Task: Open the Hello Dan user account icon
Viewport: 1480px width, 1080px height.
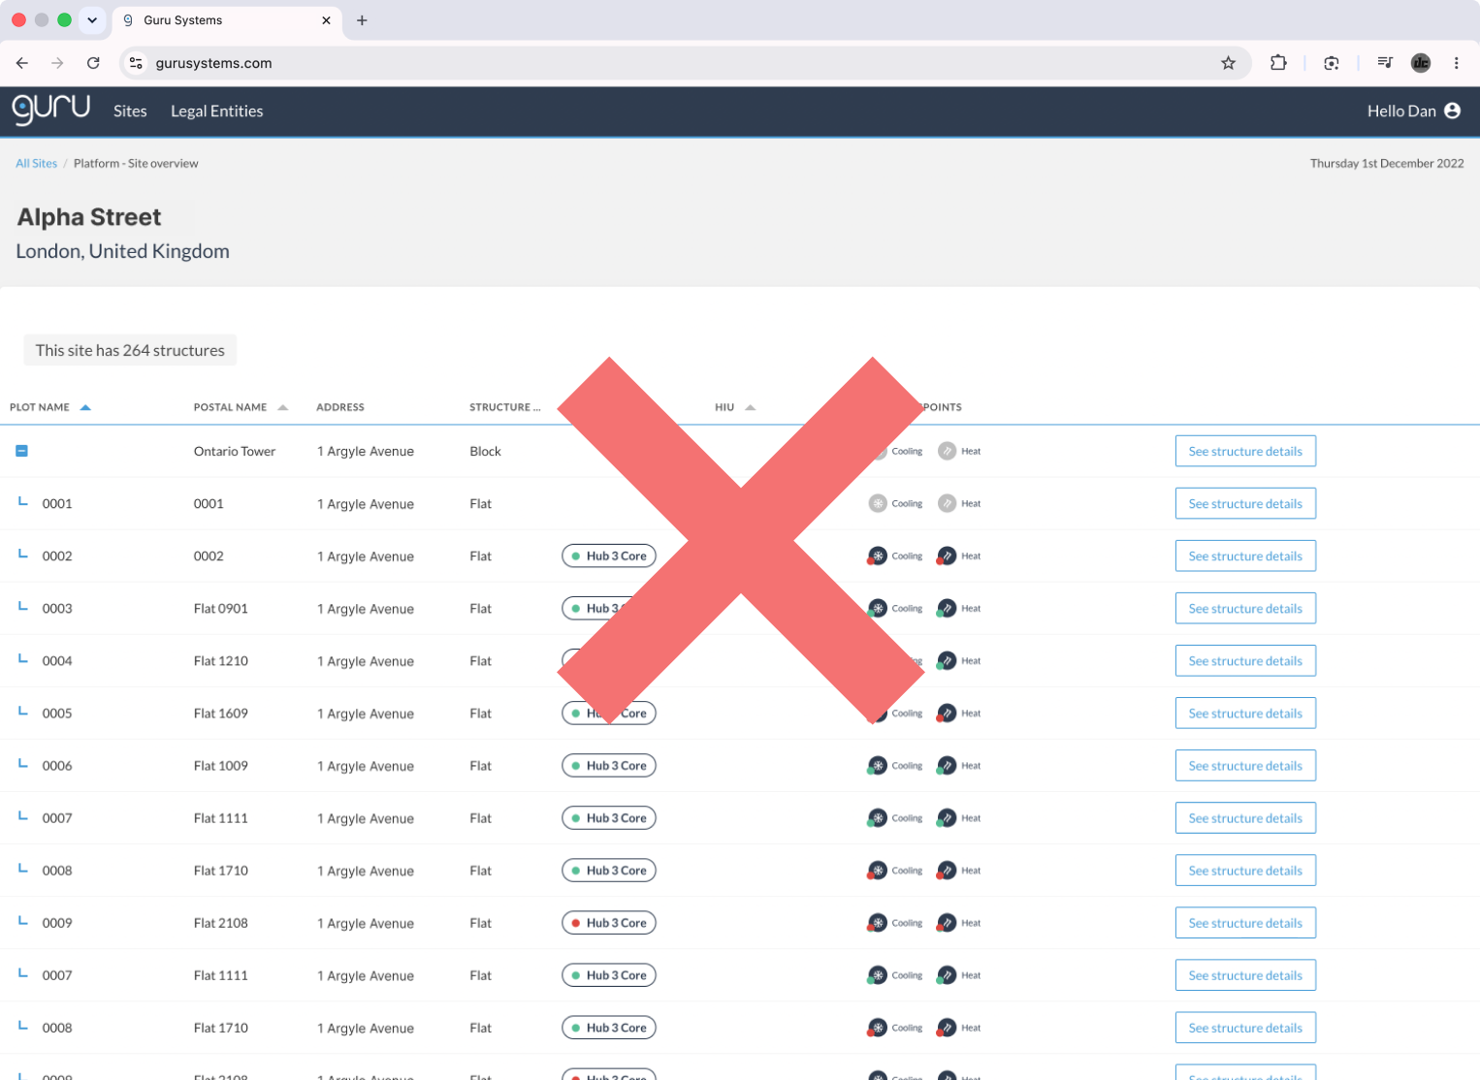Action: click(1452, 111)
